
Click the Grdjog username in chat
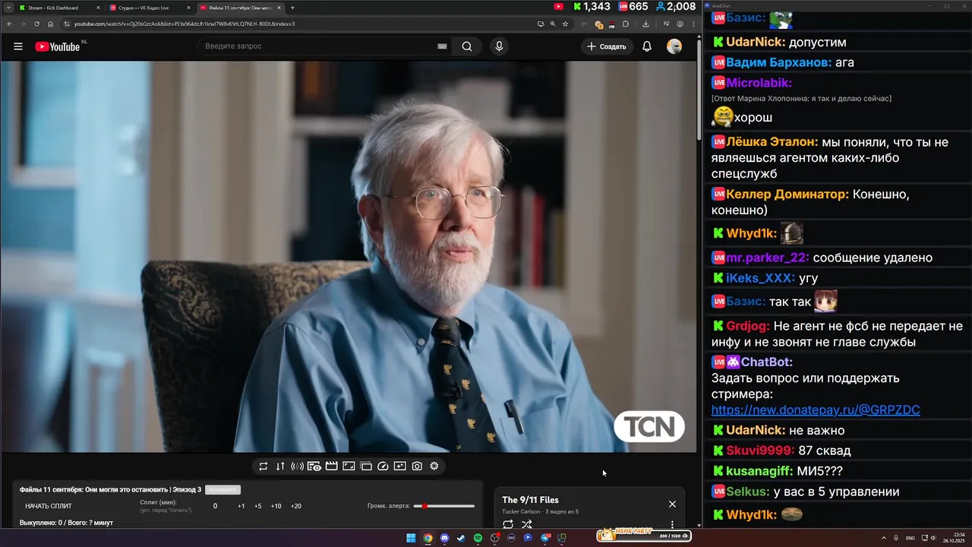pyautogui.click(x=747, y=327)
